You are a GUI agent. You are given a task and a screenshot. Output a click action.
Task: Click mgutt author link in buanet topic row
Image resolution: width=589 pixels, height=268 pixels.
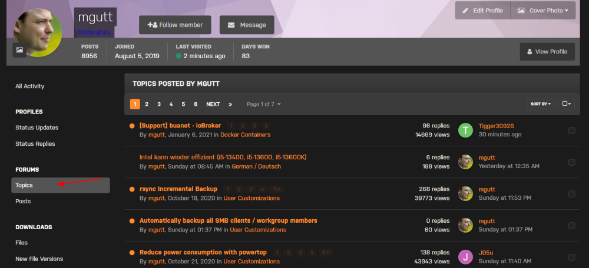pos(156,135)
